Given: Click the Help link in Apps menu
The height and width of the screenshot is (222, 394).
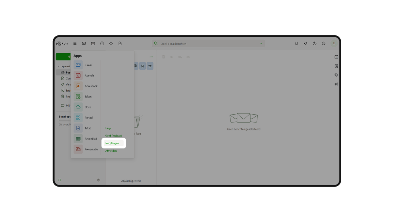Looking at the screenshot, I should pos(108,128).
